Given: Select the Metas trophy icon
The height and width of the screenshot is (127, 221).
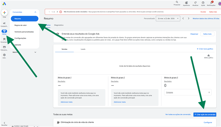Looking at the screenshot, I should (x=4, y=31).
